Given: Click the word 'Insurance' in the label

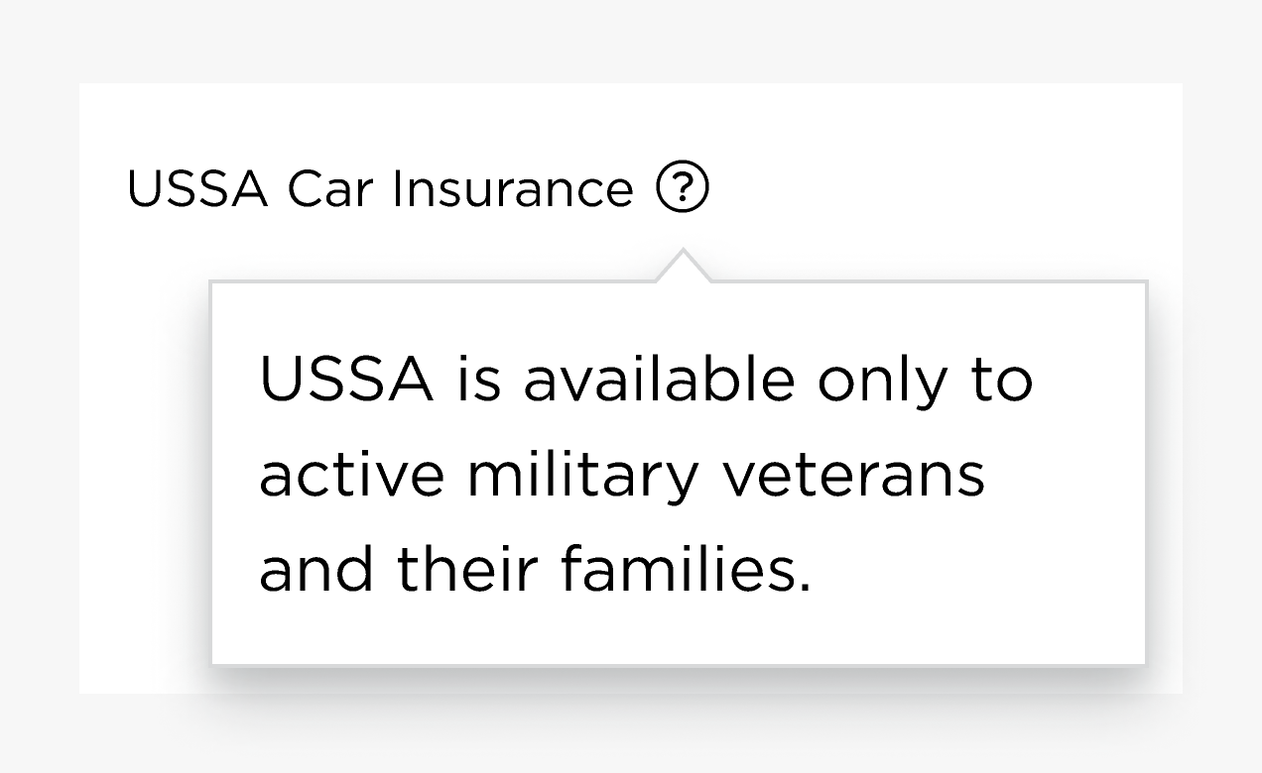Looking at the screenshot, I should (x=513, y=189).
